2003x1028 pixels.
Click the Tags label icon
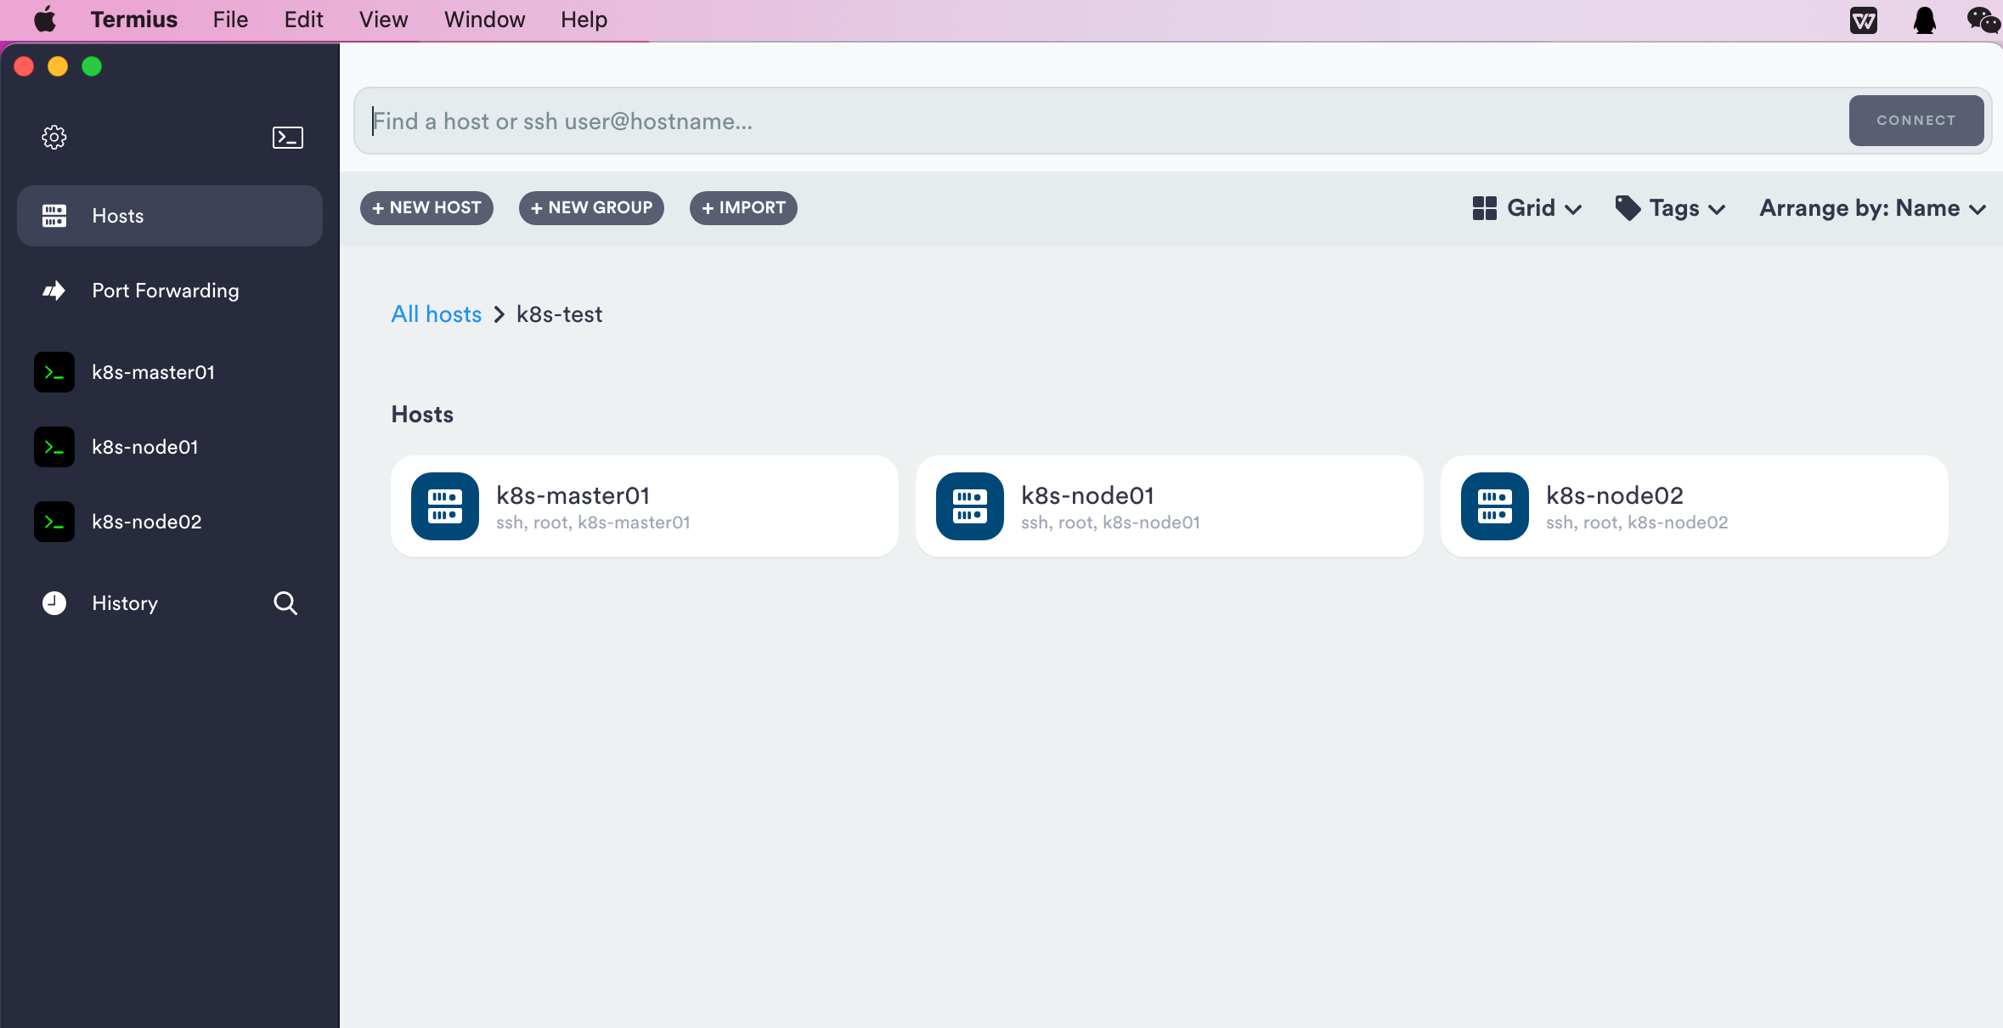tap(1628, 208)
